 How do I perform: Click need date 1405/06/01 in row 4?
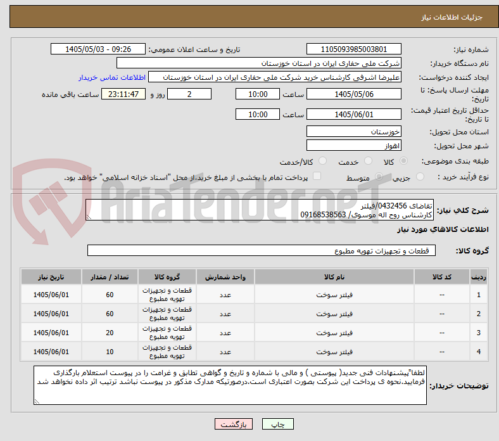pyautogui.click(x=51, y=352)
